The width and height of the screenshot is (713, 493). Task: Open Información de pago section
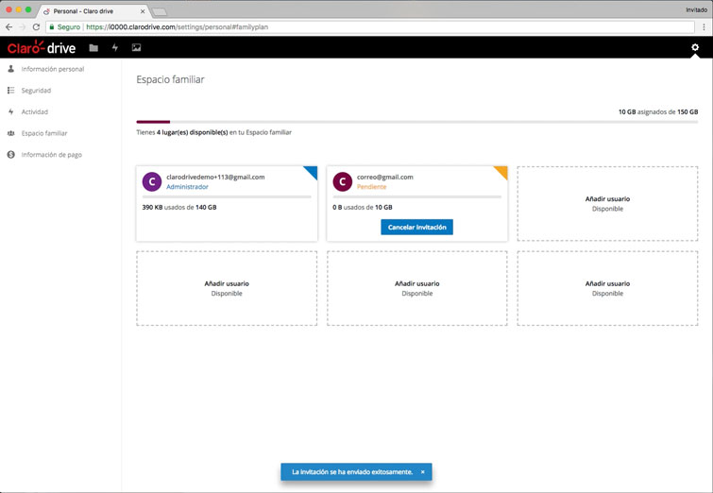point(51,155)
